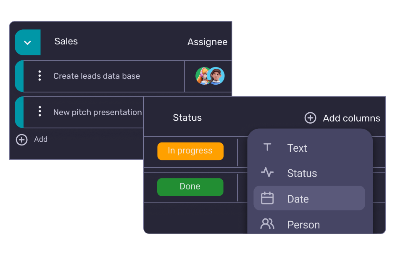Click the Create leads data base task name

97,76
